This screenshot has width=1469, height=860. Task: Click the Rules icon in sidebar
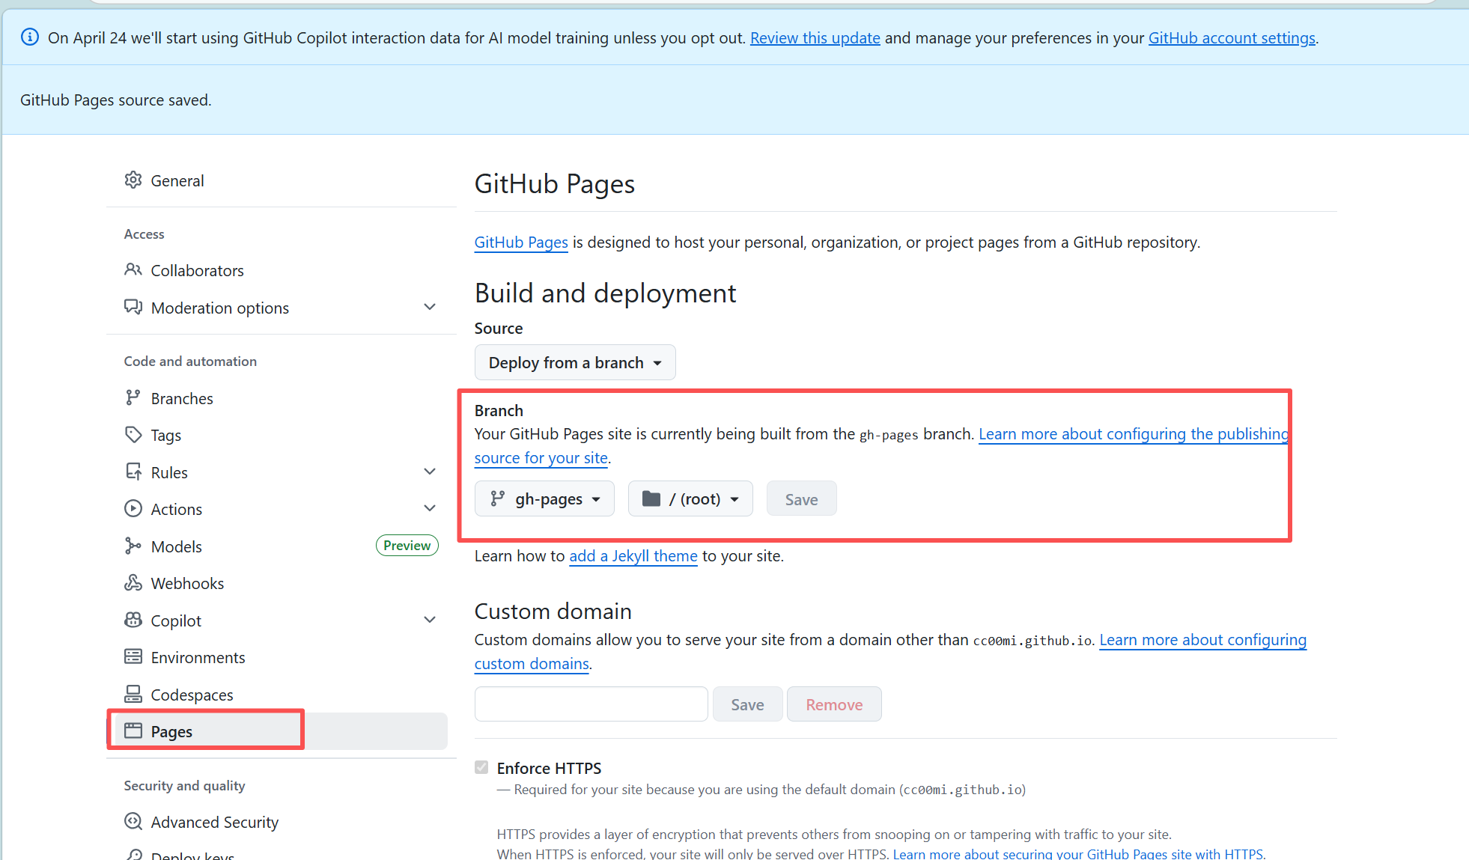[x=133, y=472]
